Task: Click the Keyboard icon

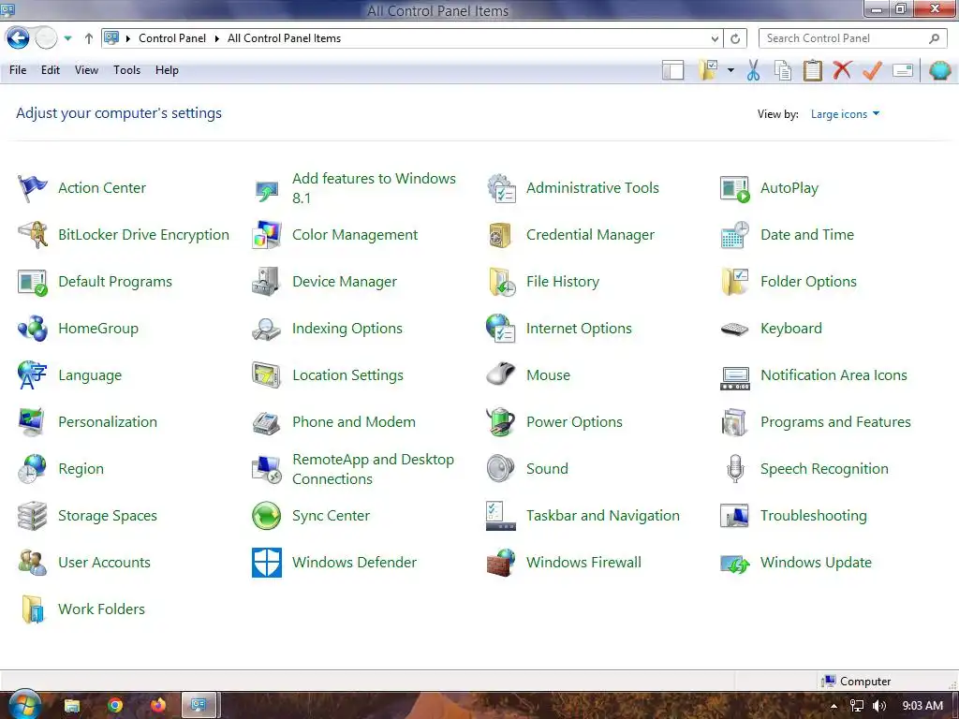Action: (x=735, y=329)
